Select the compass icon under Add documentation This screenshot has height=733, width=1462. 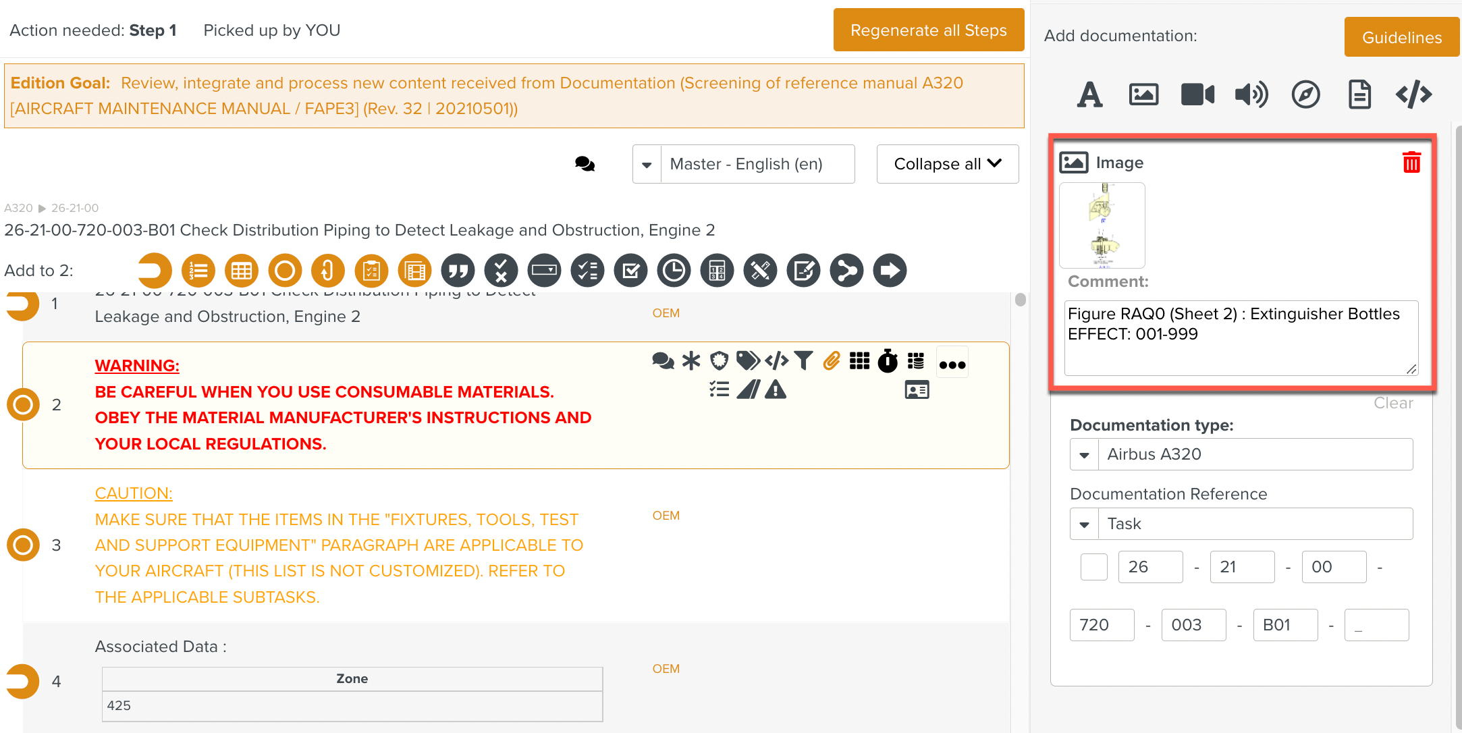[x=1305, y=94]
